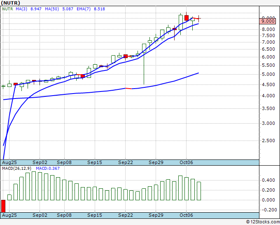Screen dimensions: 280x225
Task: Select Oct06 on the price chart date axis
Action: [186, 162]
